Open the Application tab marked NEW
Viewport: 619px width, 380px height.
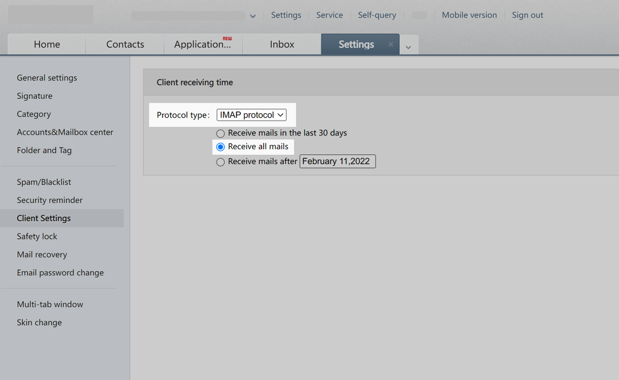pos(202,45)
